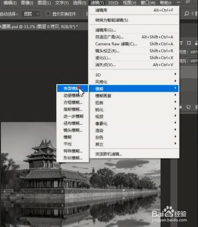
Task: Expand the 3D filter submenu
Action: coord(134,75)
